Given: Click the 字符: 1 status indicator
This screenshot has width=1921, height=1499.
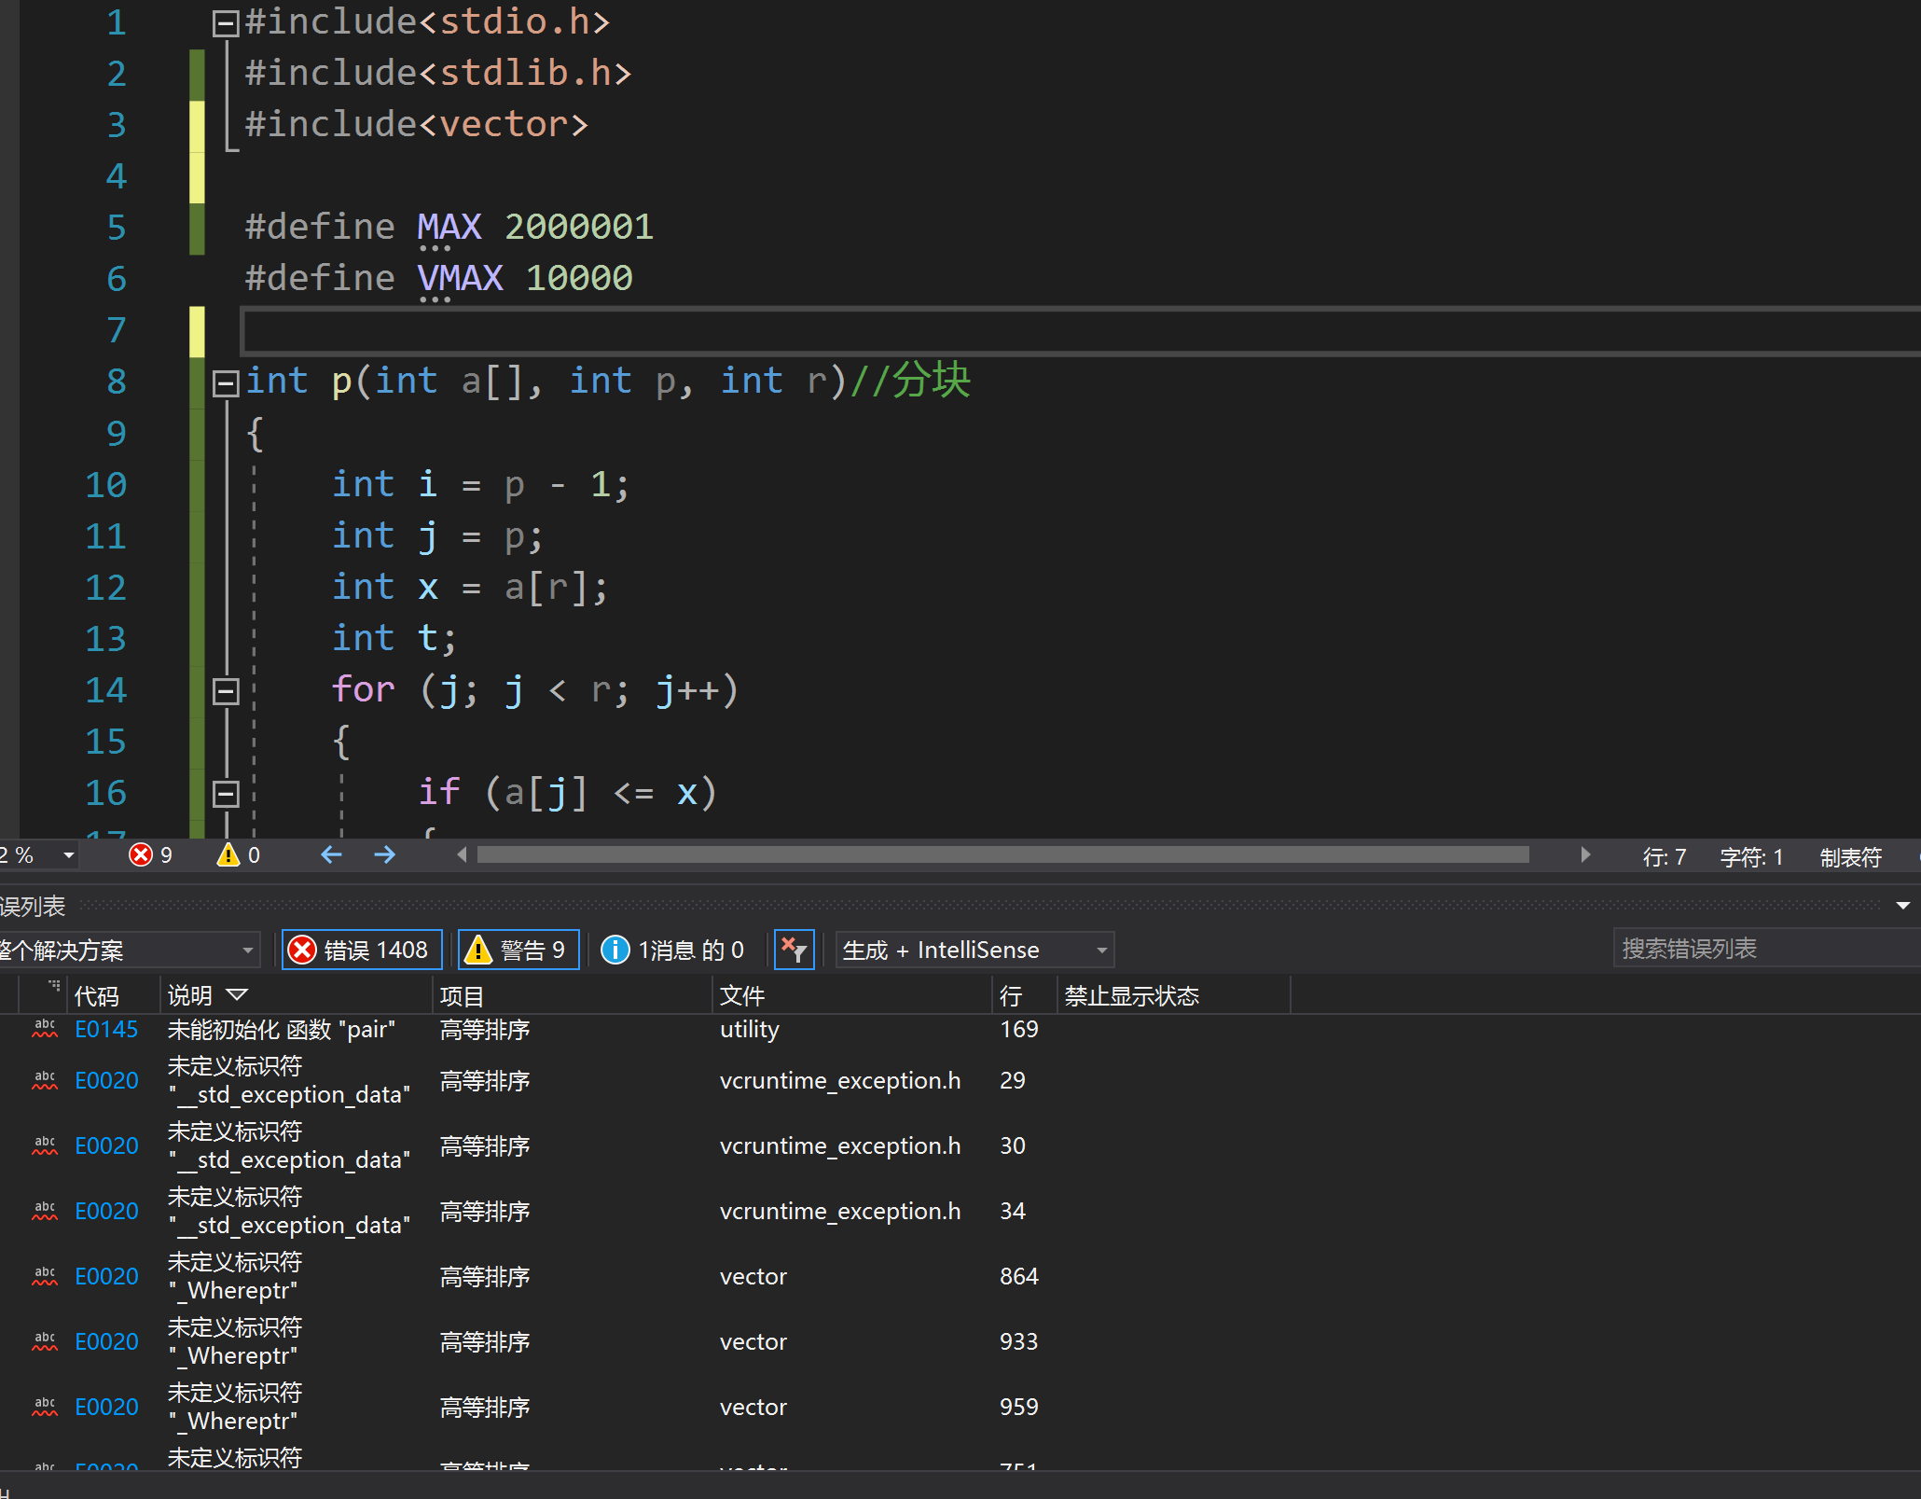Looking at the screenshot, I should pos(1751,856).
